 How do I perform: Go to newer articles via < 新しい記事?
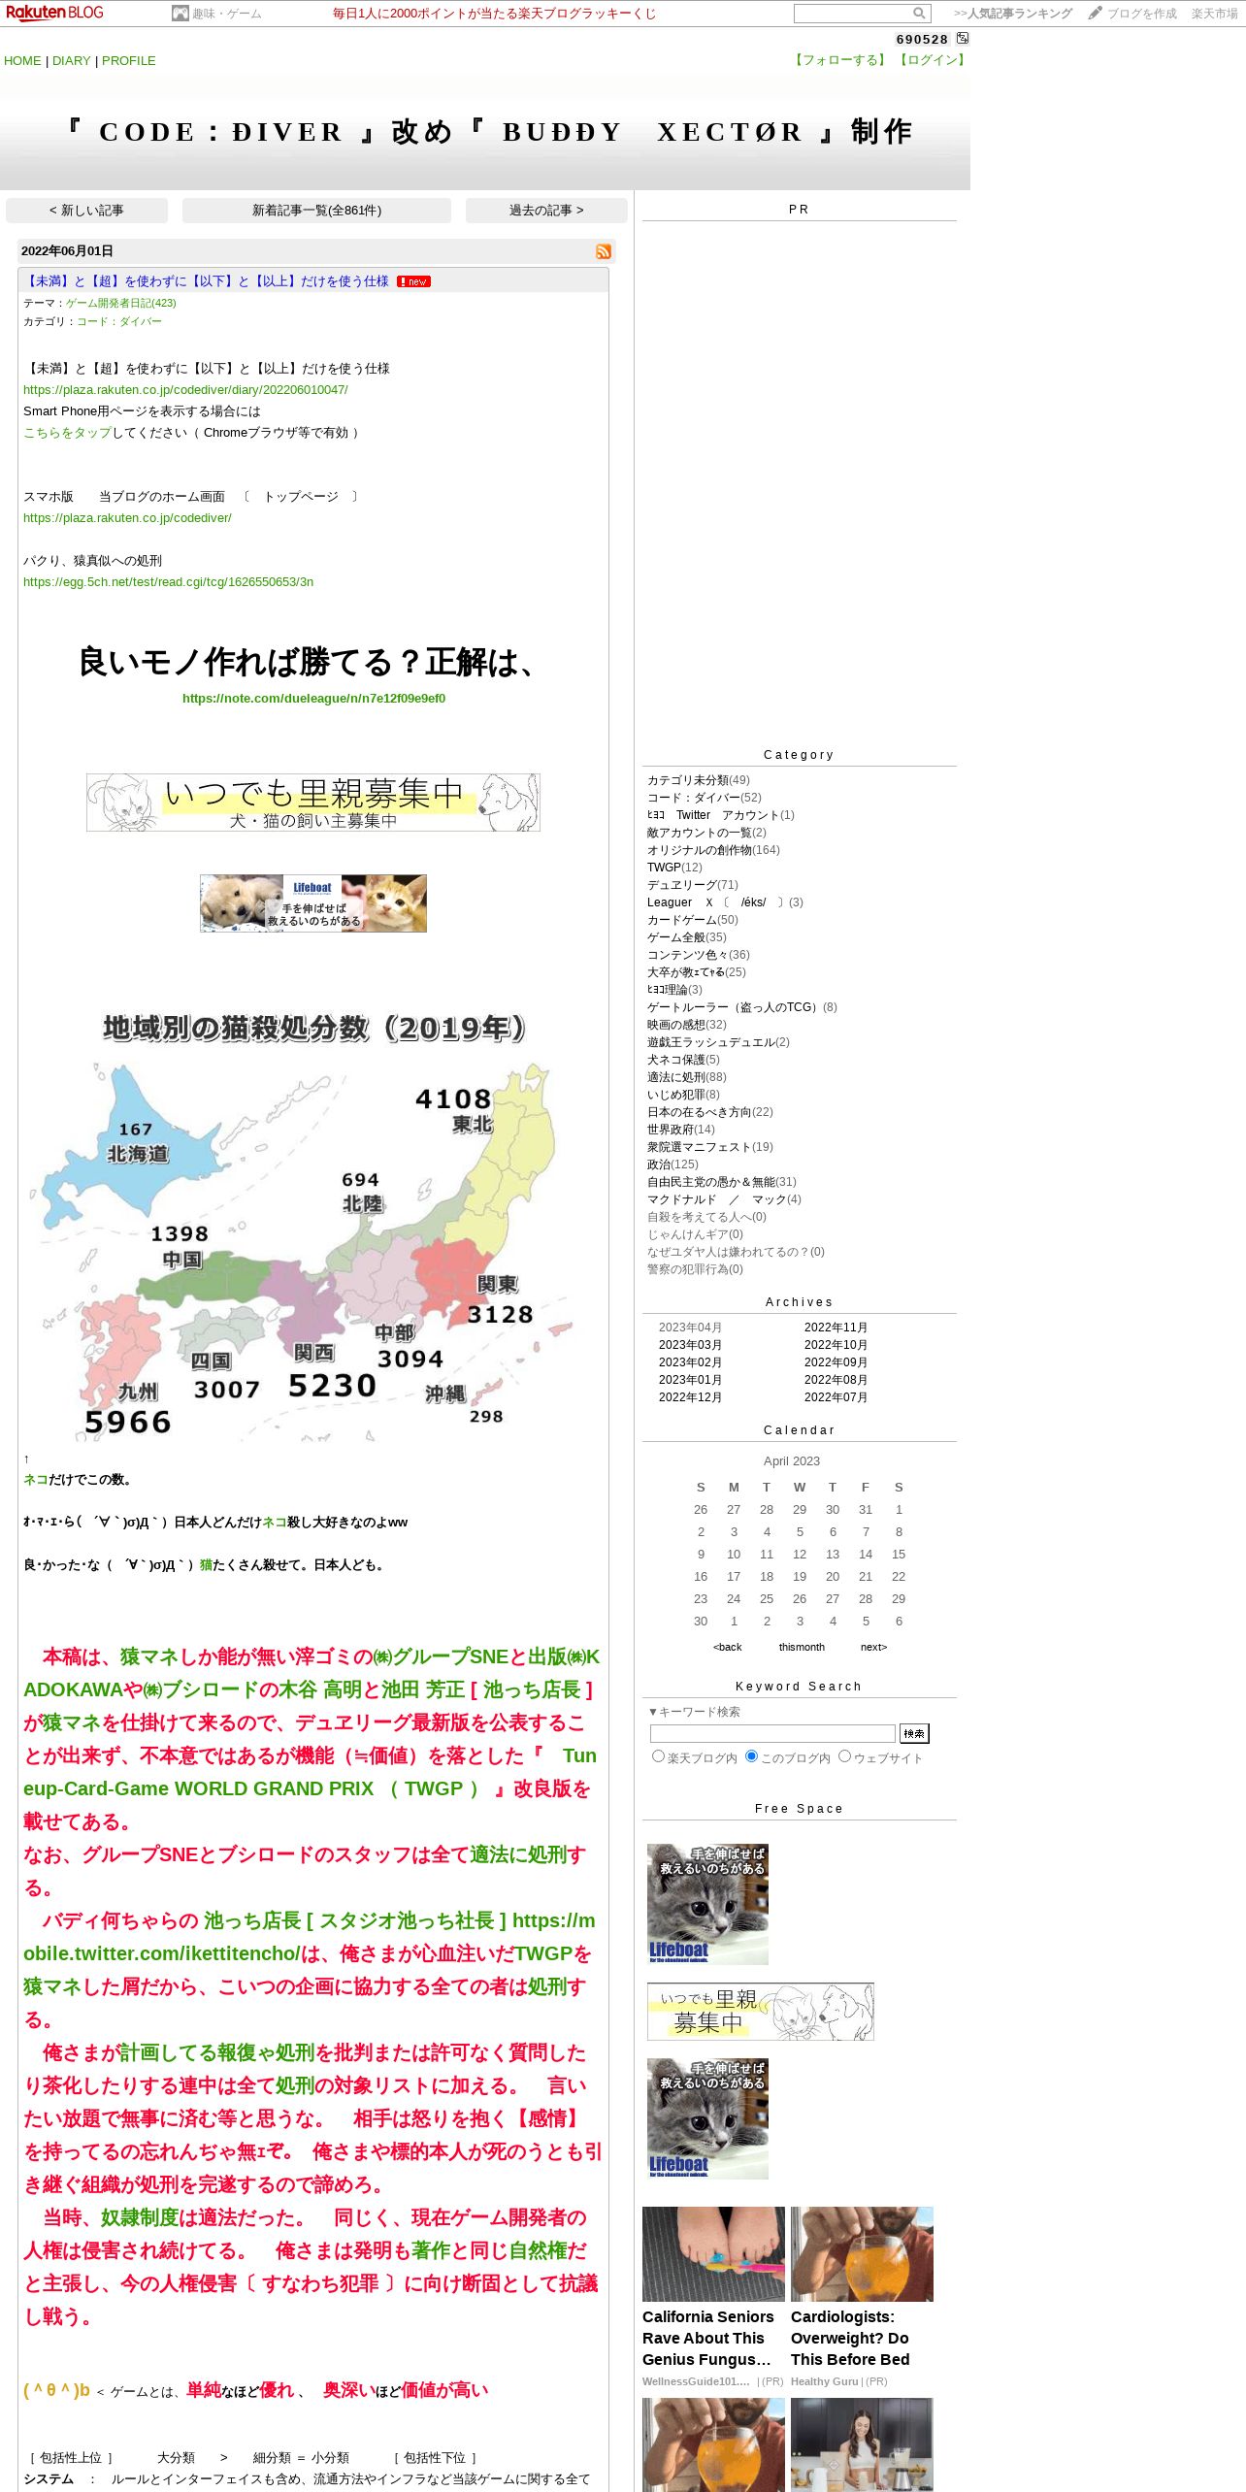(86, 211)
